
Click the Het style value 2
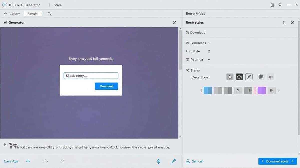coord(209,51)
